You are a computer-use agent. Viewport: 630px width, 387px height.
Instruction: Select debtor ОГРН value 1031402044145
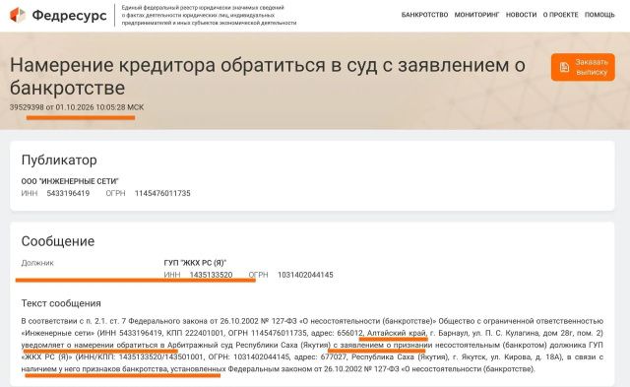(x=305, y=275)
